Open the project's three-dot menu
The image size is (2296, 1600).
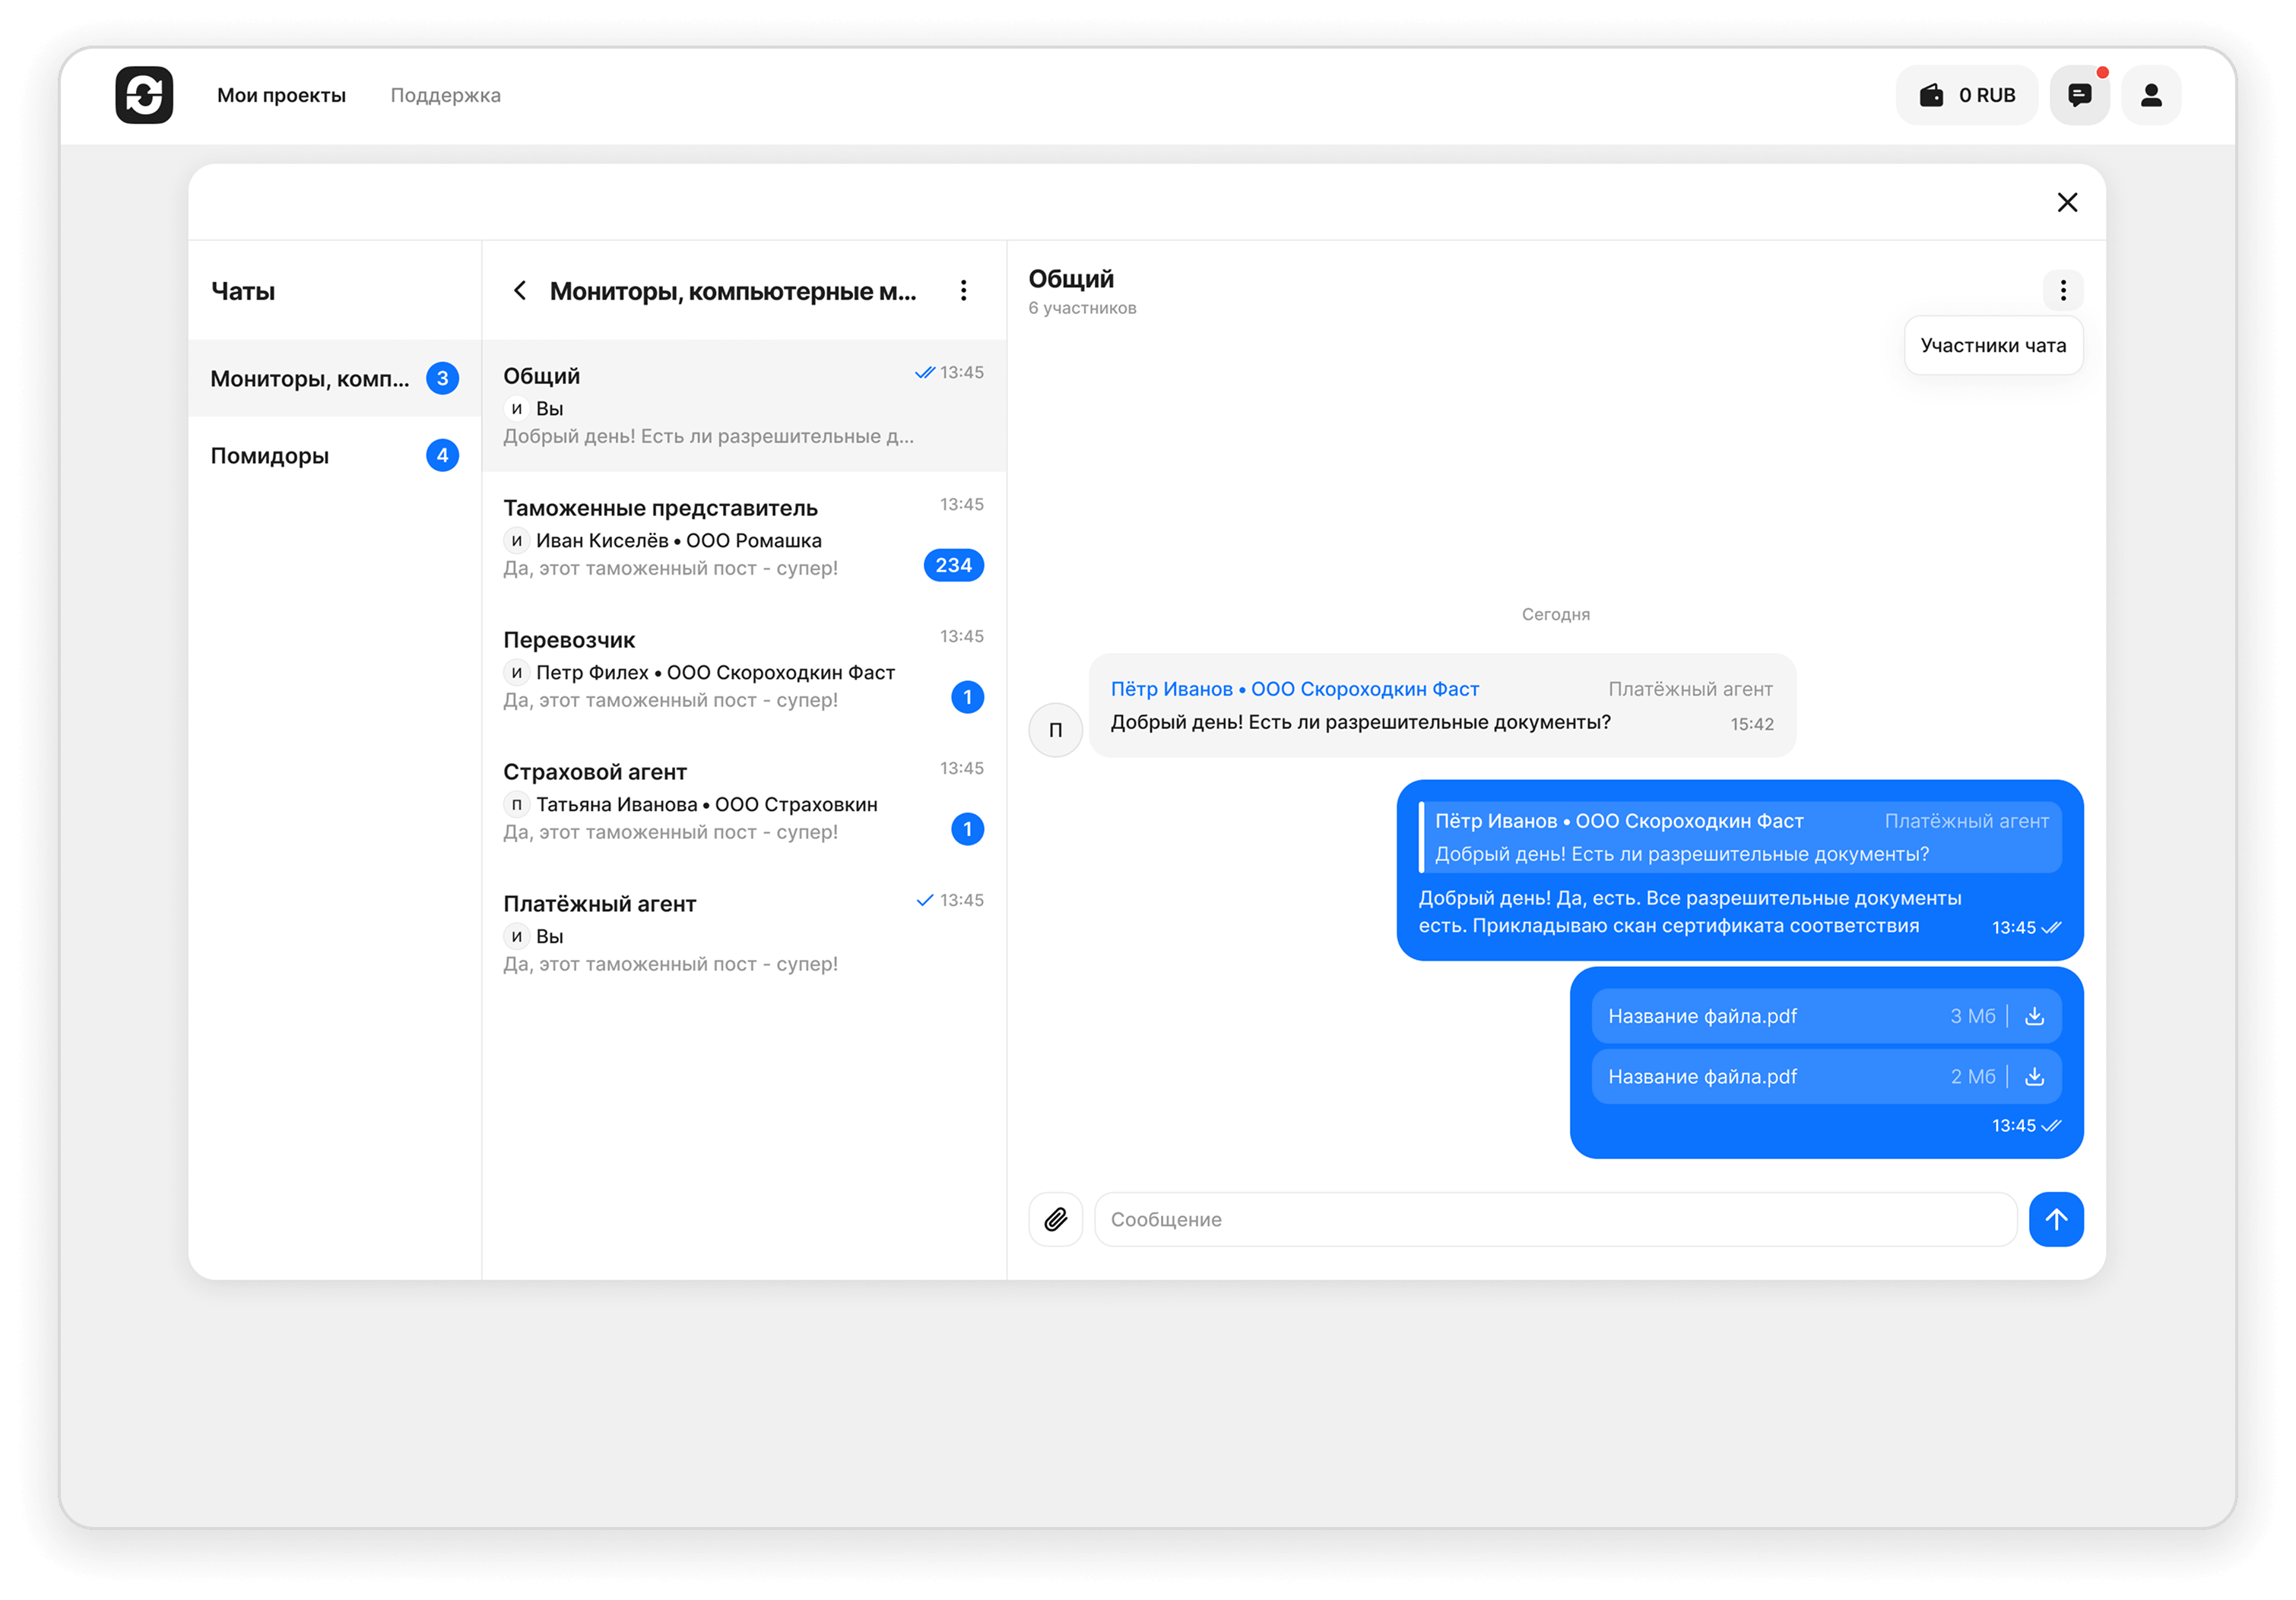pyautogui.click(x=963, y=290)
